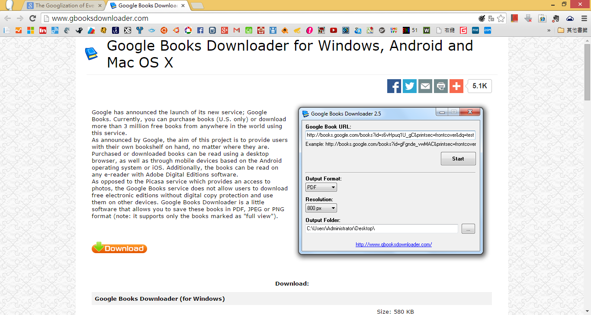Open the Output Format PDF dropdown
This screenshot has height=315, width=591.
point(321,187)
